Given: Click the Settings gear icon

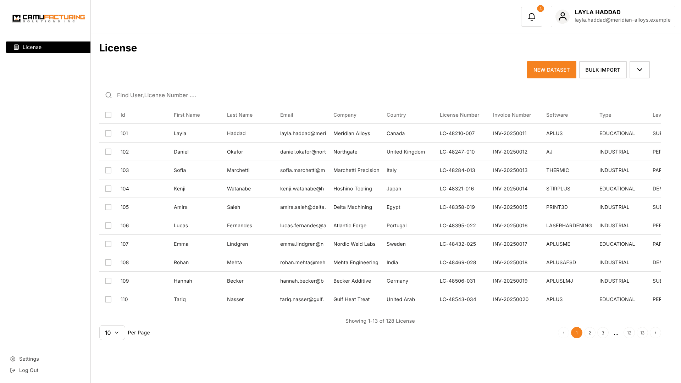Looking at the screenshot, I should pos(13,359).
